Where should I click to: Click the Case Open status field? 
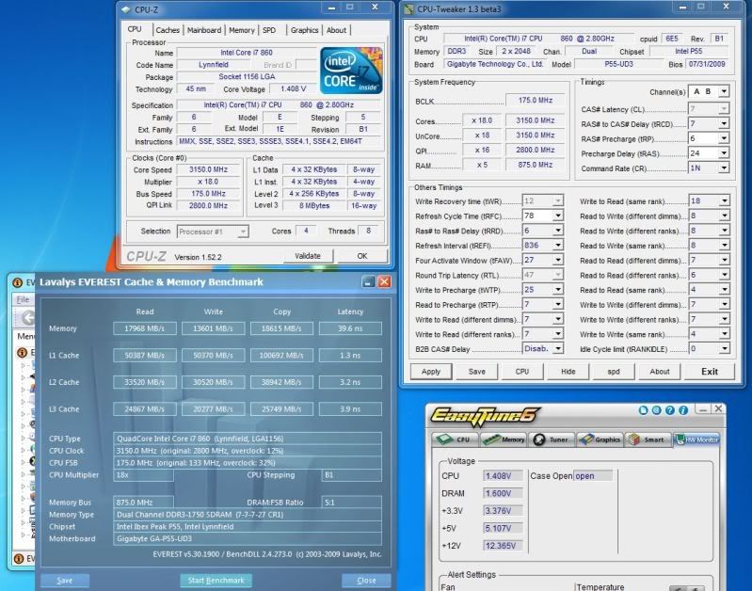point(593,476)
